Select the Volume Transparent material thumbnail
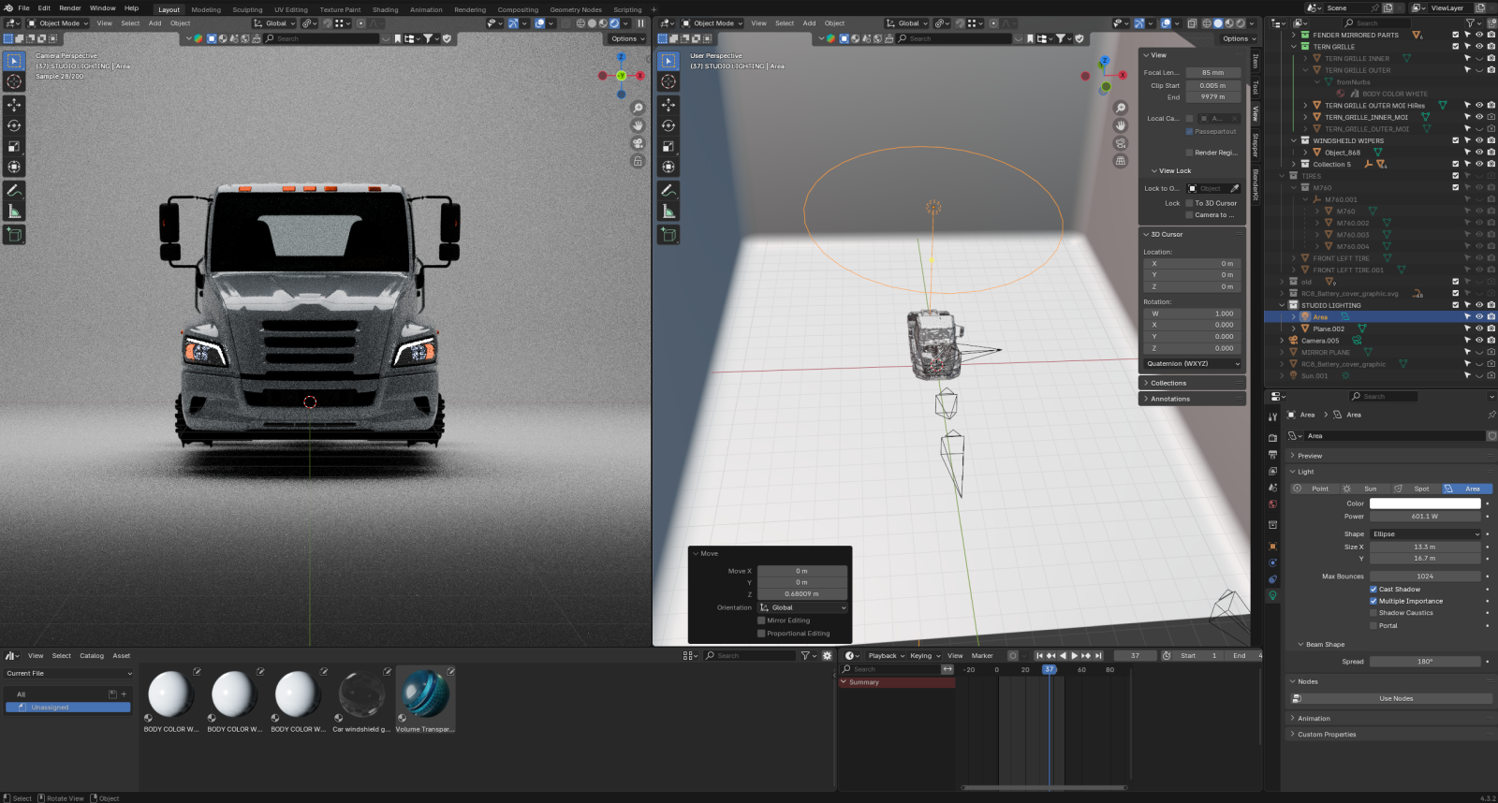 (425, 700)
